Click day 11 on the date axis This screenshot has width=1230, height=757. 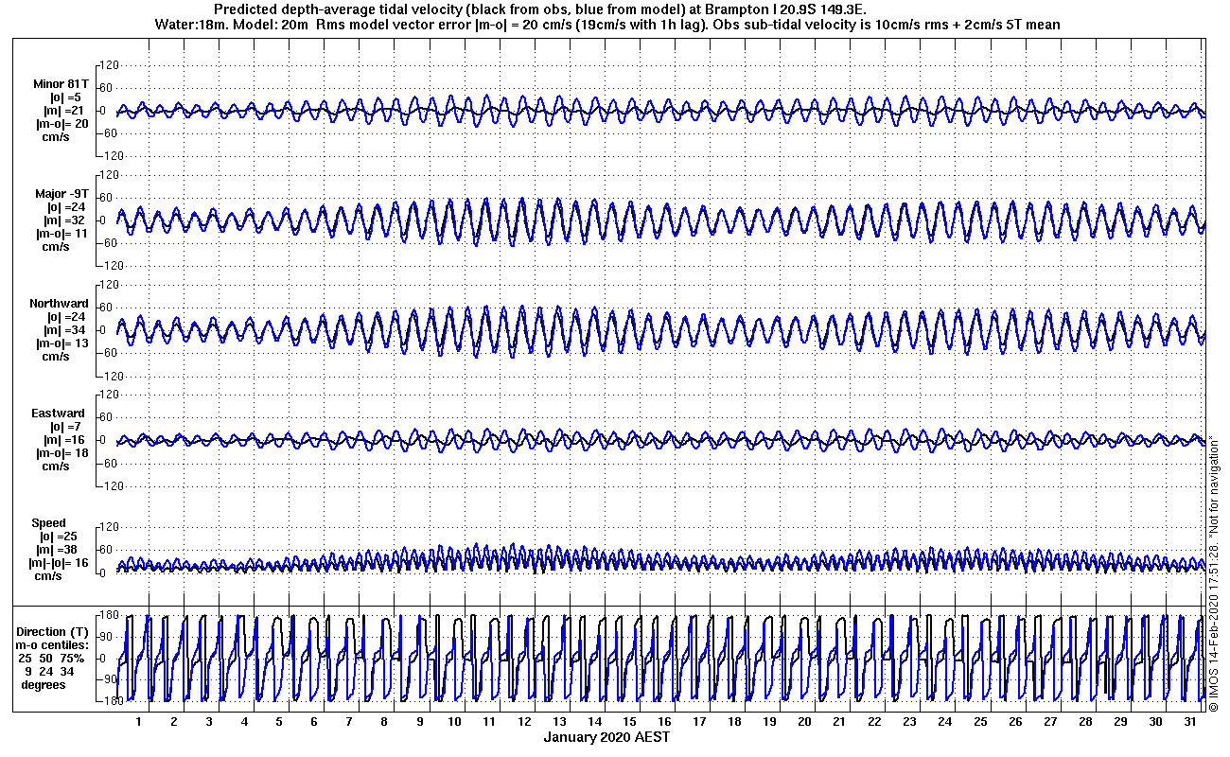coord(489,722)
